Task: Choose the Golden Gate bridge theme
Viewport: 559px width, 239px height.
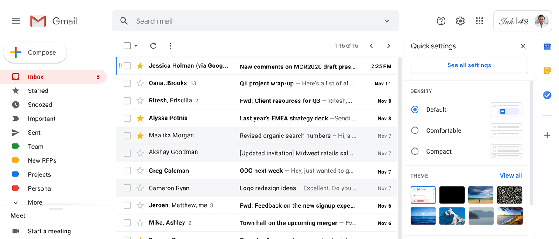Action: [x=510, y=216]
